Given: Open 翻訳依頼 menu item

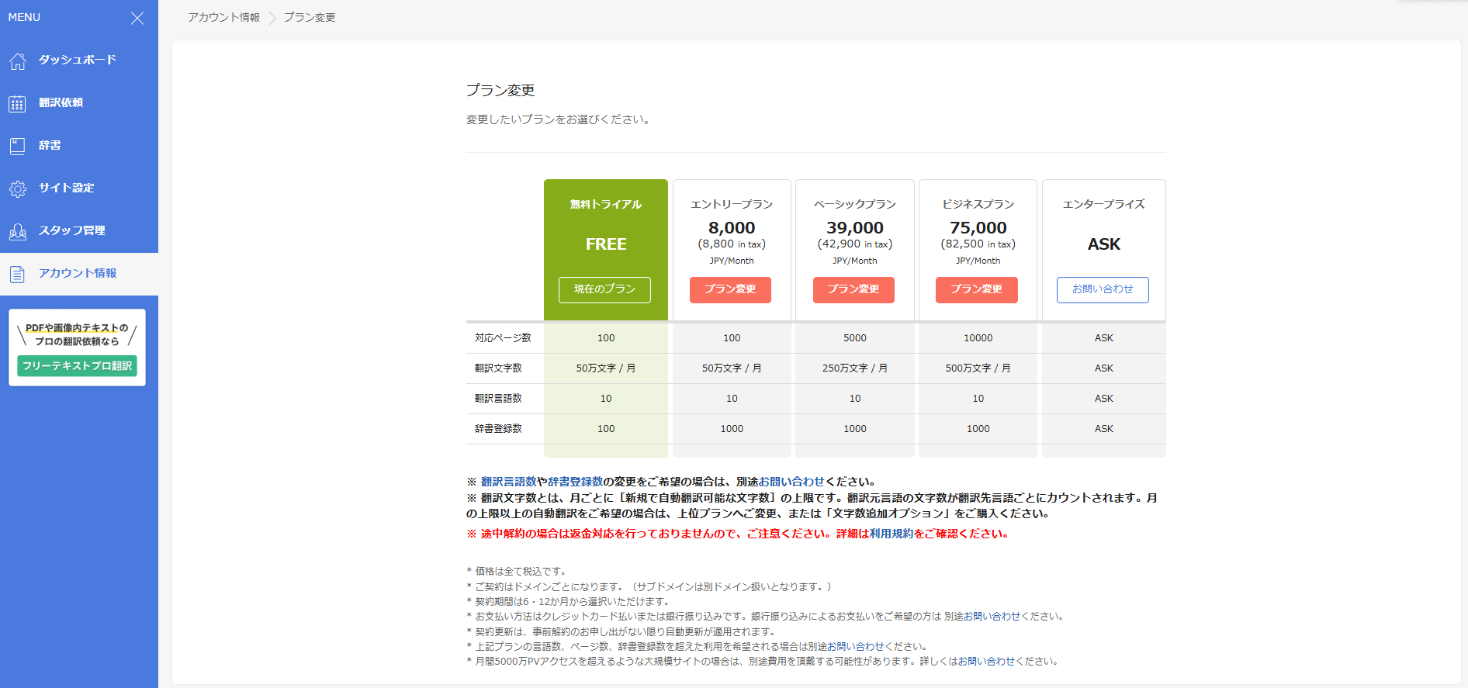Looking at the screenshot, I should click(x=79, y=102).
